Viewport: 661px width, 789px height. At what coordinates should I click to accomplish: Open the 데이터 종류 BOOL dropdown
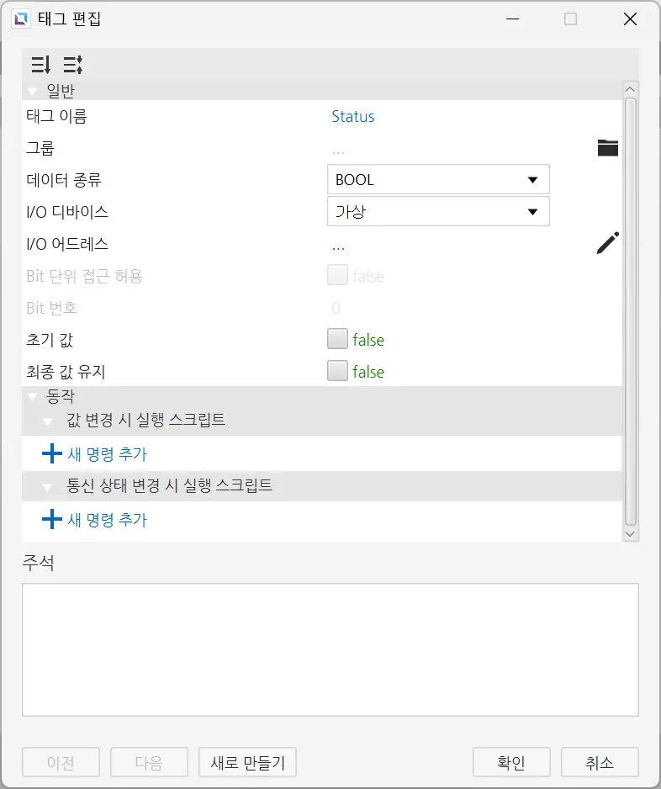click(x=437, y=180)
